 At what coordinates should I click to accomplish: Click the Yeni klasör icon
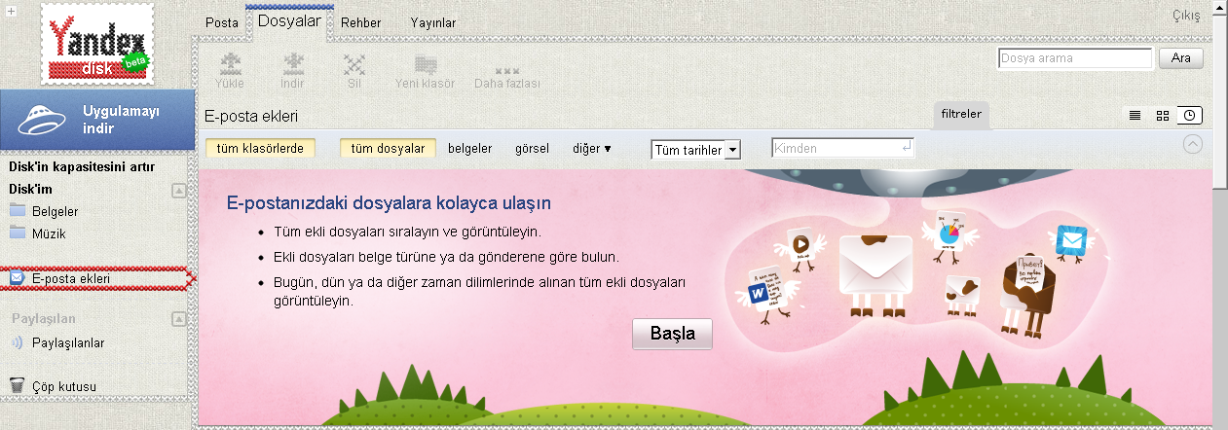pos(426,64)
